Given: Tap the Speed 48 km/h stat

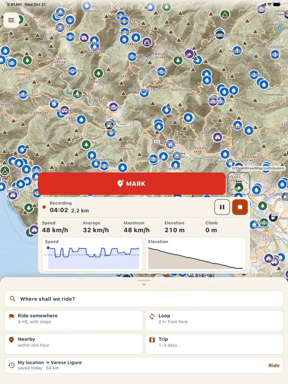Looking at the screenshot, I should point(55,227).
